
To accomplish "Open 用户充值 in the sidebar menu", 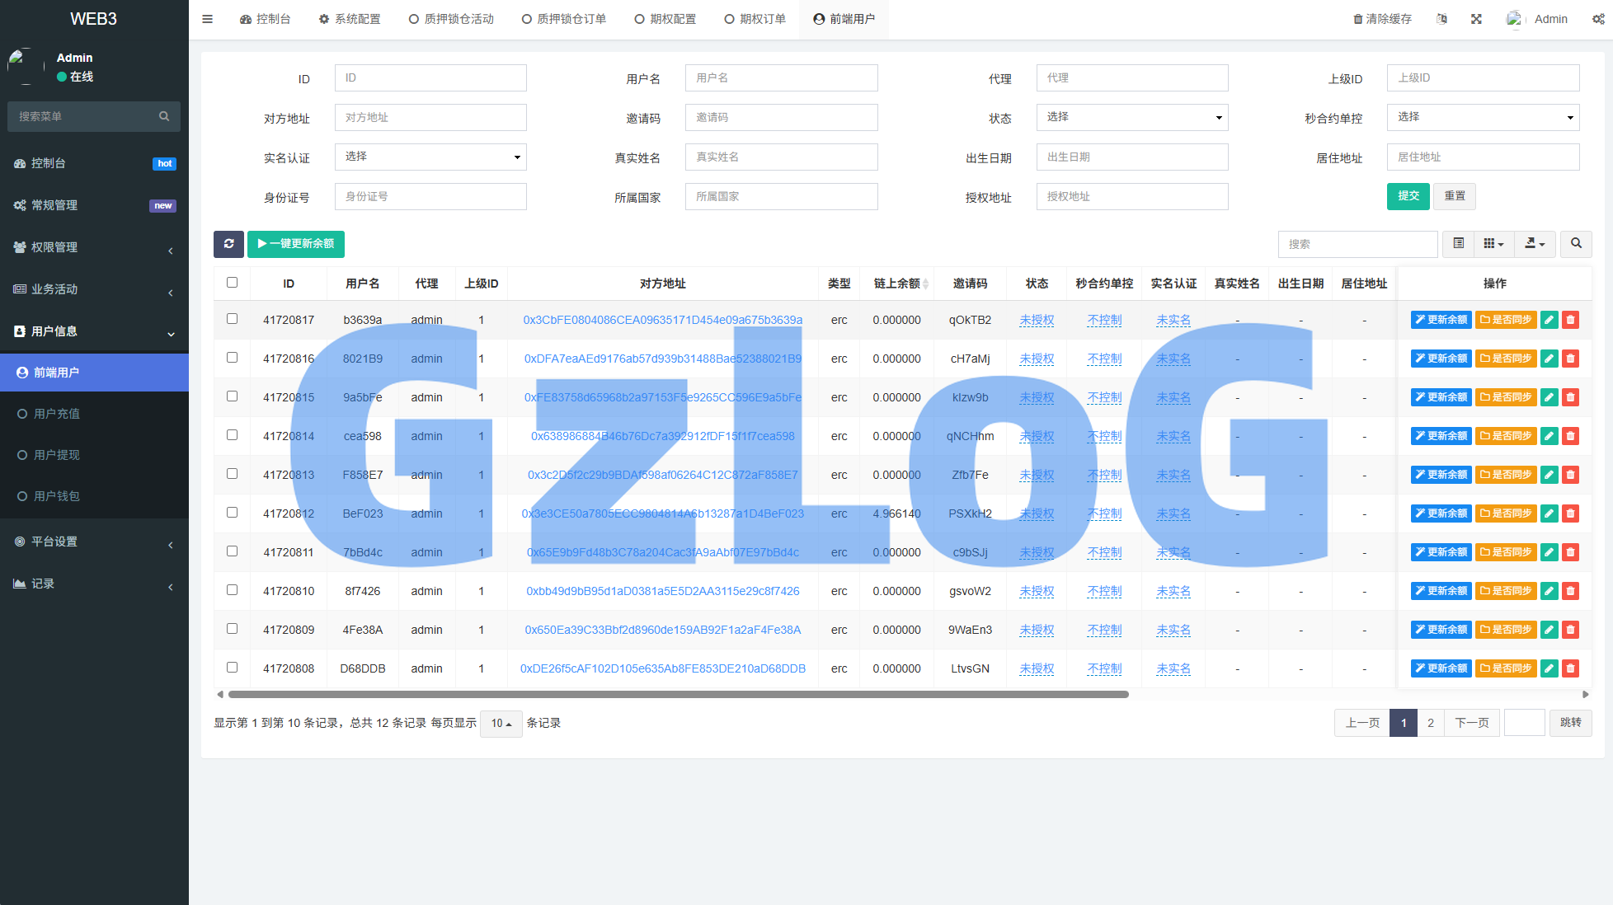I will 57,414.
